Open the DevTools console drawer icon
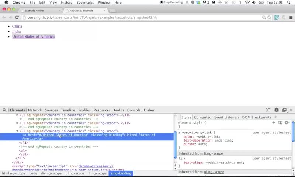The image size is (295, 177). [268, 110]
